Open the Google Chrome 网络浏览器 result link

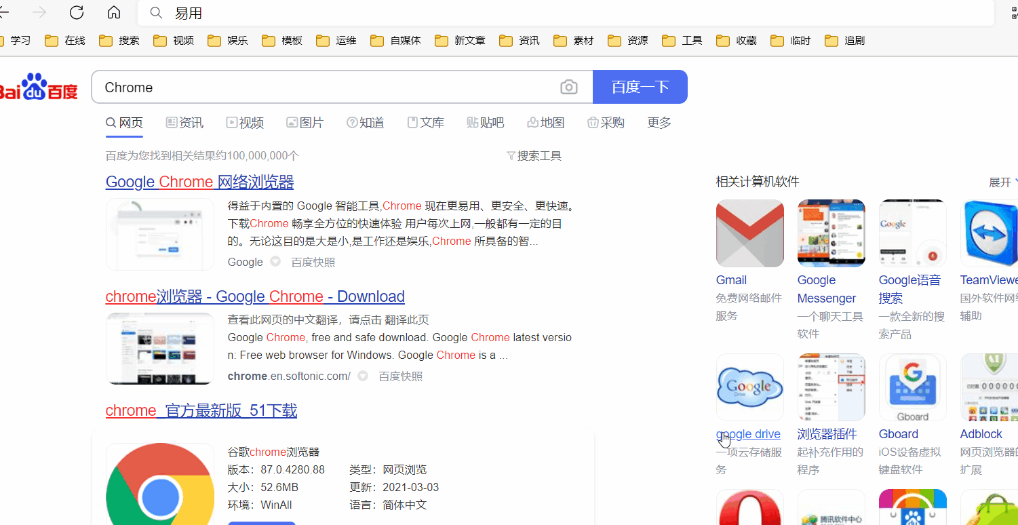pos(199,182)
